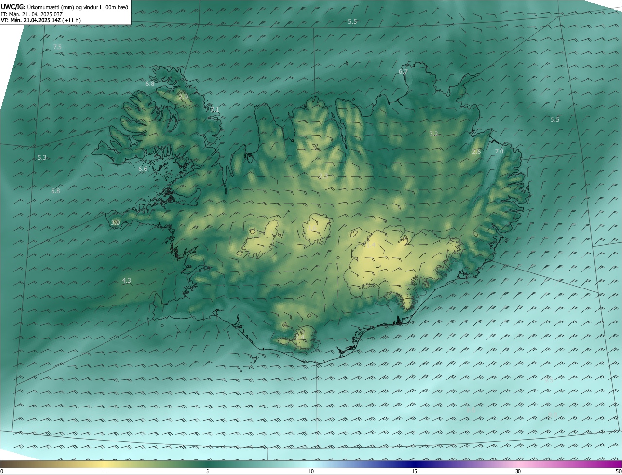Viewport: 622px width, 475px height.
Task: Click the 4.3 value on the map
Action: point(127,280)
